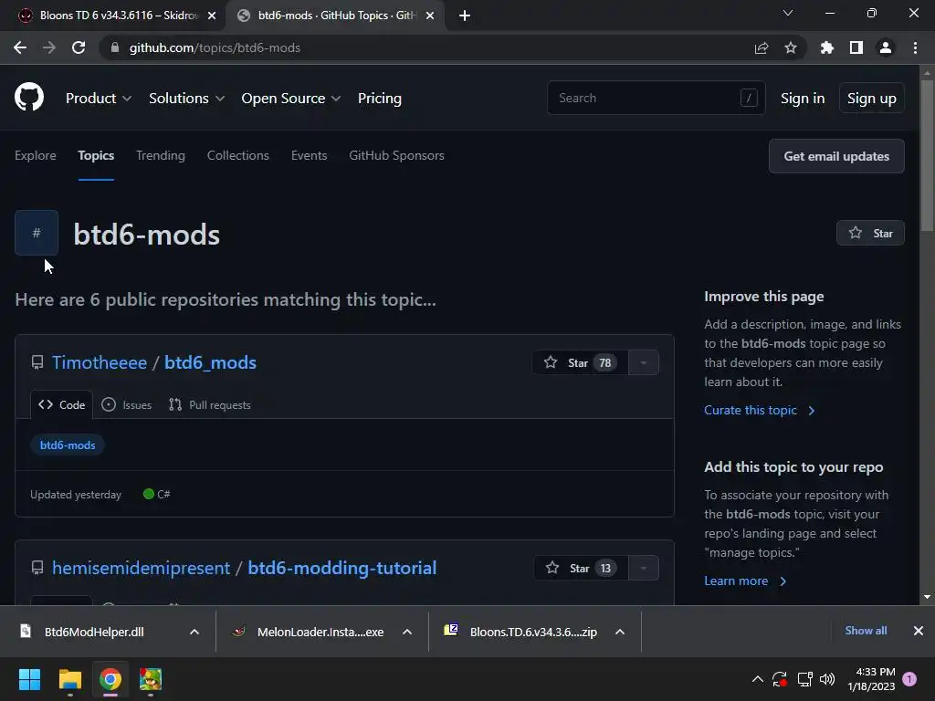
Task: Expand options for Bloons.TD.6 zip download
Action: pos(620,632)
